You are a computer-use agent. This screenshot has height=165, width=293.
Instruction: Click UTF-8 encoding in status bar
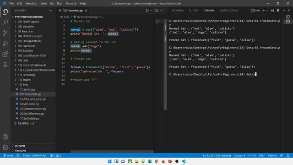(252, 155)
